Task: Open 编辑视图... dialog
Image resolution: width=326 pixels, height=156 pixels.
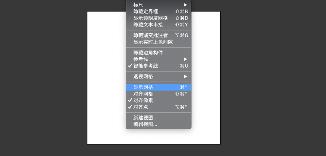Action: coord(159,124)
